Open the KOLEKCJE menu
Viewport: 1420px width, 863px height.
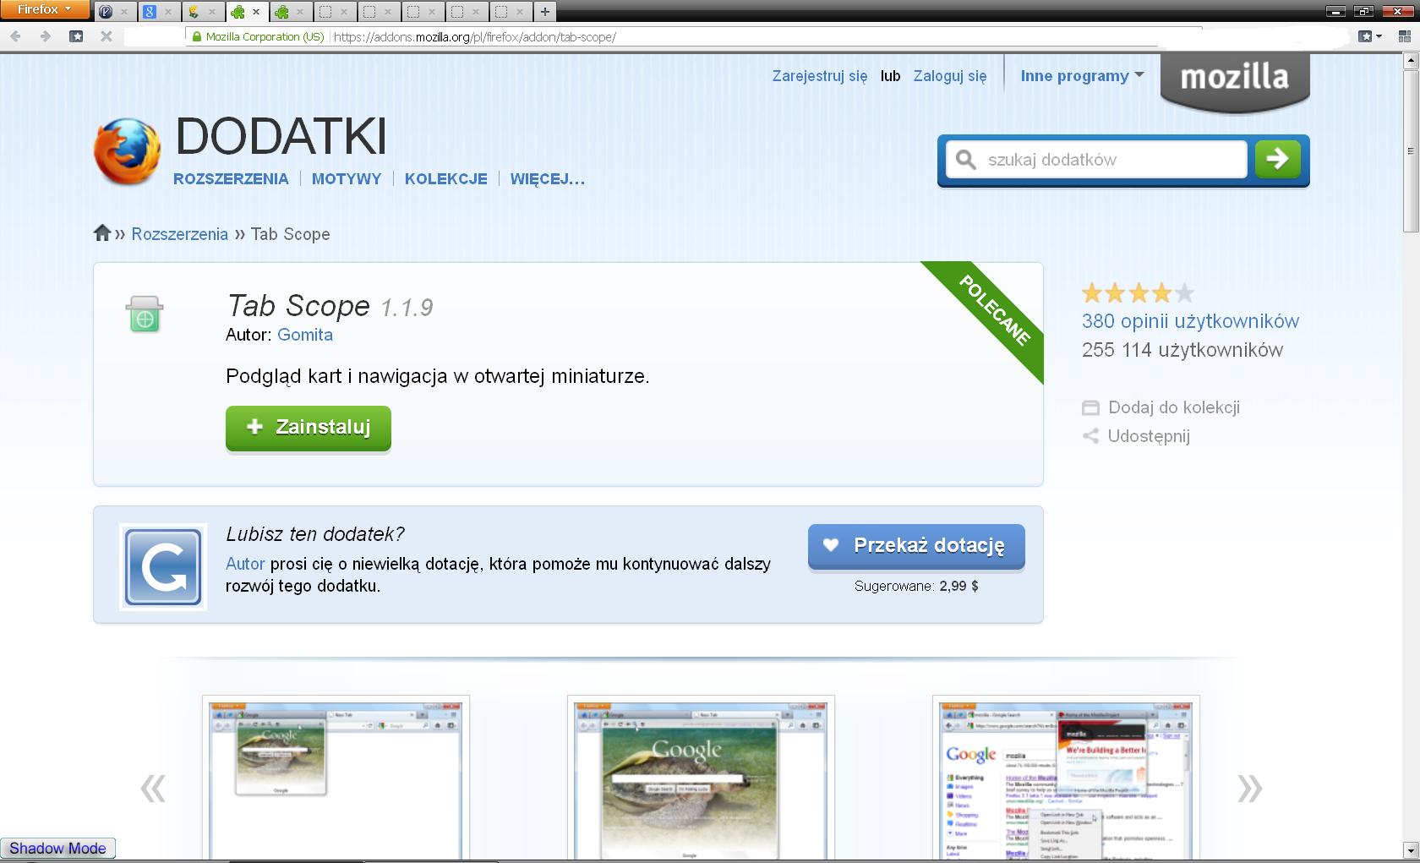(x=445, y=179)
